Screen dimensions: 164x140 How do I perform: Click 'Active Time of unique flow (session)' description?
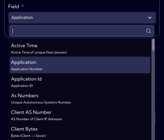point(39,52)
